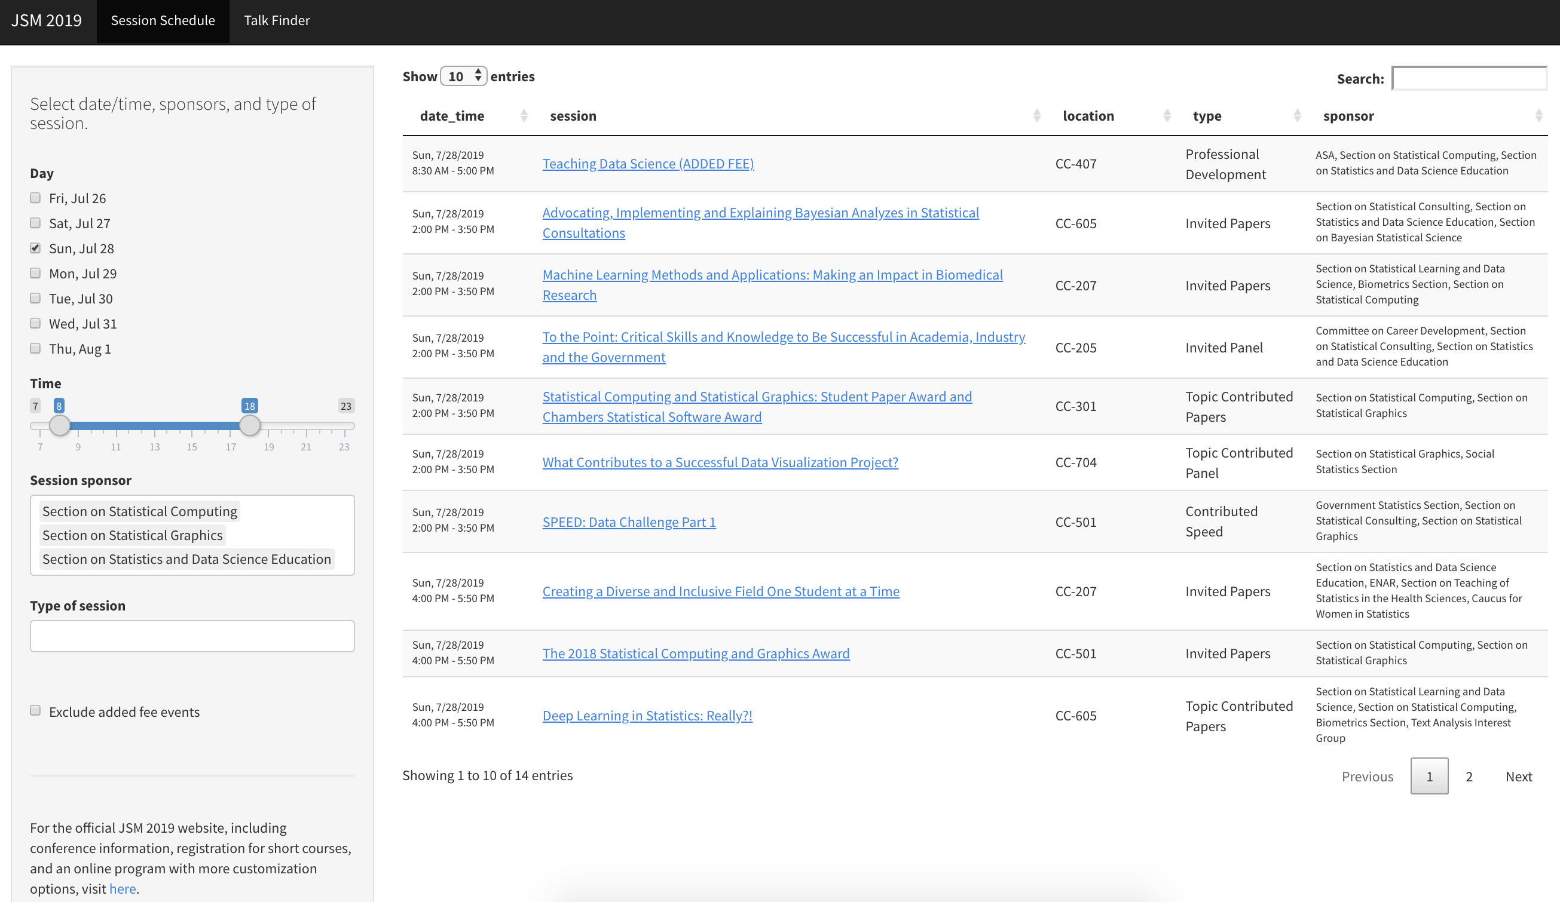This screenshot has width=1560, height=902.
Task: Go to page 2 of entries
Action: point(1469,777)
